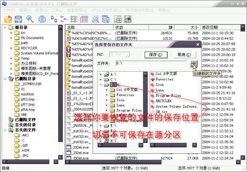247x172 pixels.
Task: Click the blue magnifier find icon in the toolbar
Action: [x=30, y=19]
